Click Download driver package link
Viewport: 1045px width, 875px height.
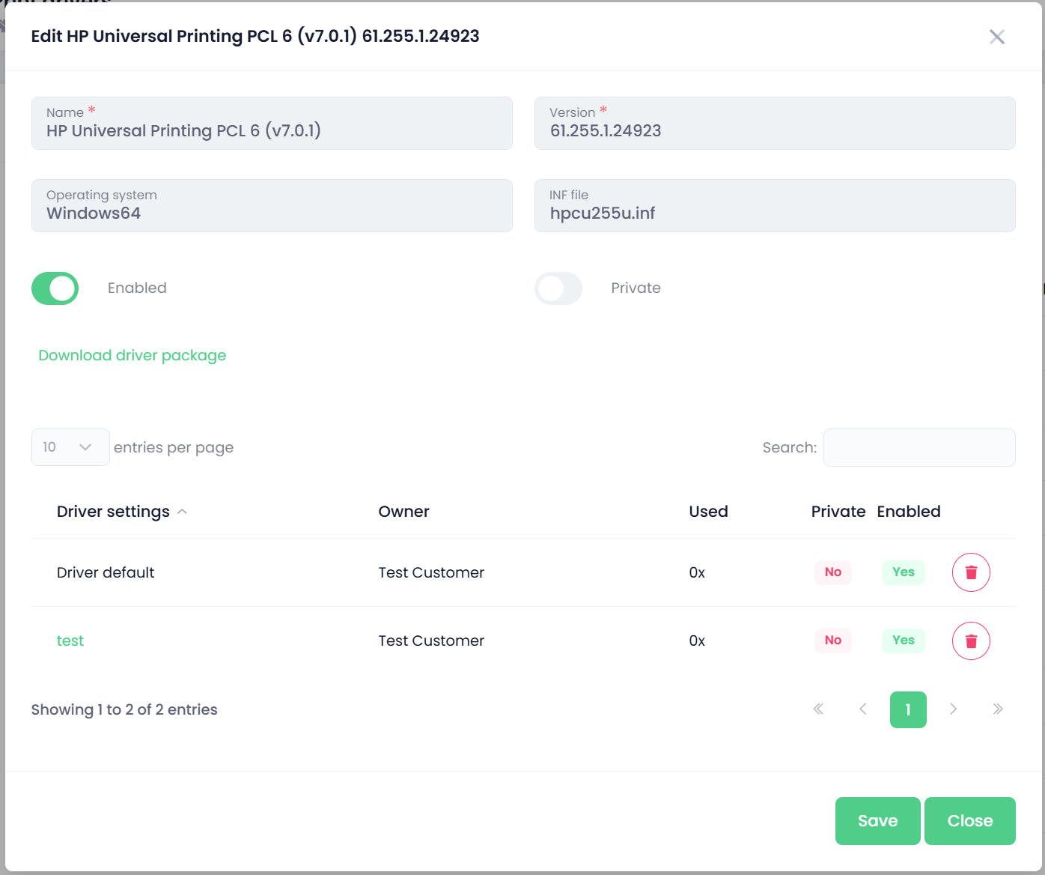(x=132, y=356)
